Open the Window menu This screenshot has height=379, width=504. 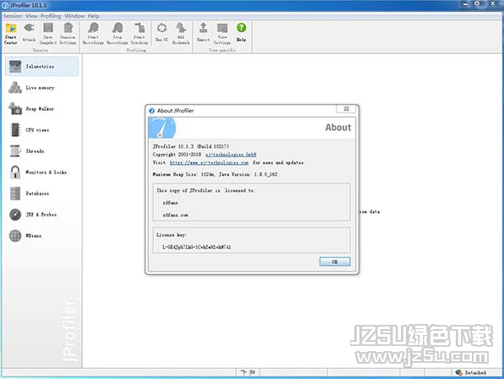[x=74, y=16]
